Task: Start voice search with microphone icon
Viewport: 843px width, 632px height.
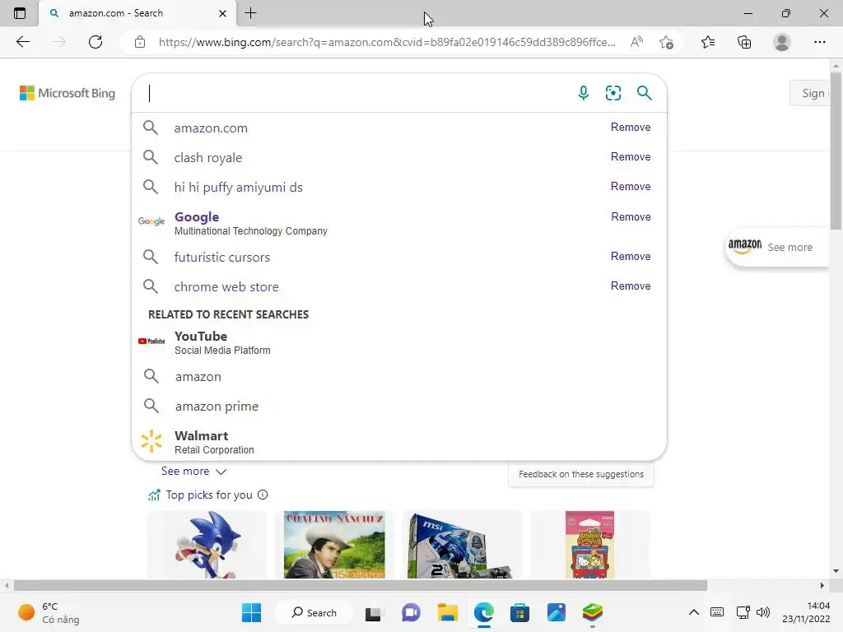Action: 584,93
